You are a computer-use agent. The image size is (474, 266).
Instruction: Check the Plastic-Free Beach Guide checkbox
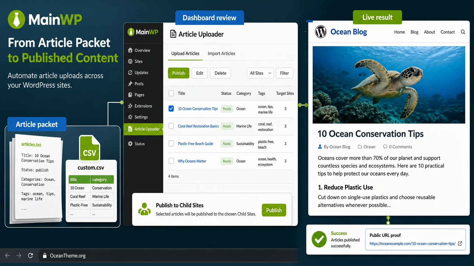171,144
